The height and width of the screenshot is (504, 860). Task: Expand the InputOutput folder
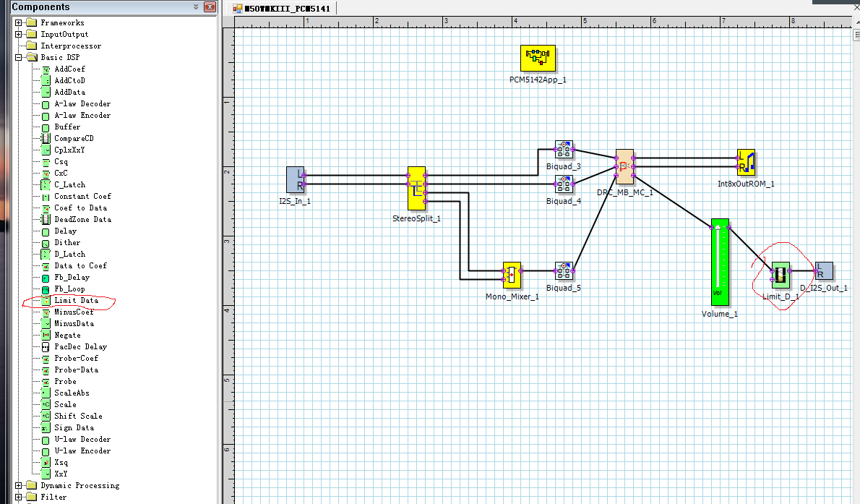pyautogui.click(x=18, y=34)
